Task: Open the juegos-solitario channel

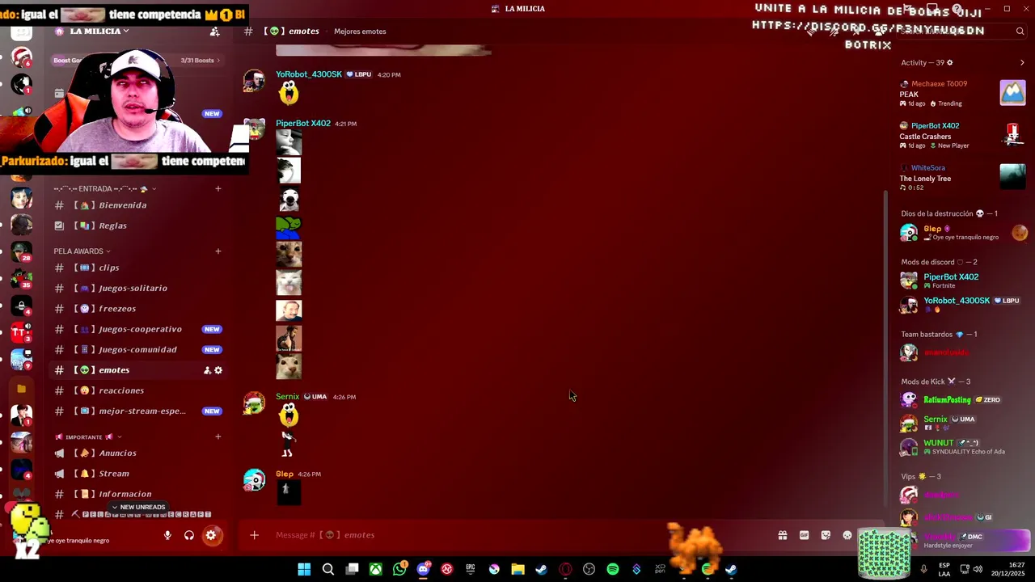Action: [x=137, y=288]
